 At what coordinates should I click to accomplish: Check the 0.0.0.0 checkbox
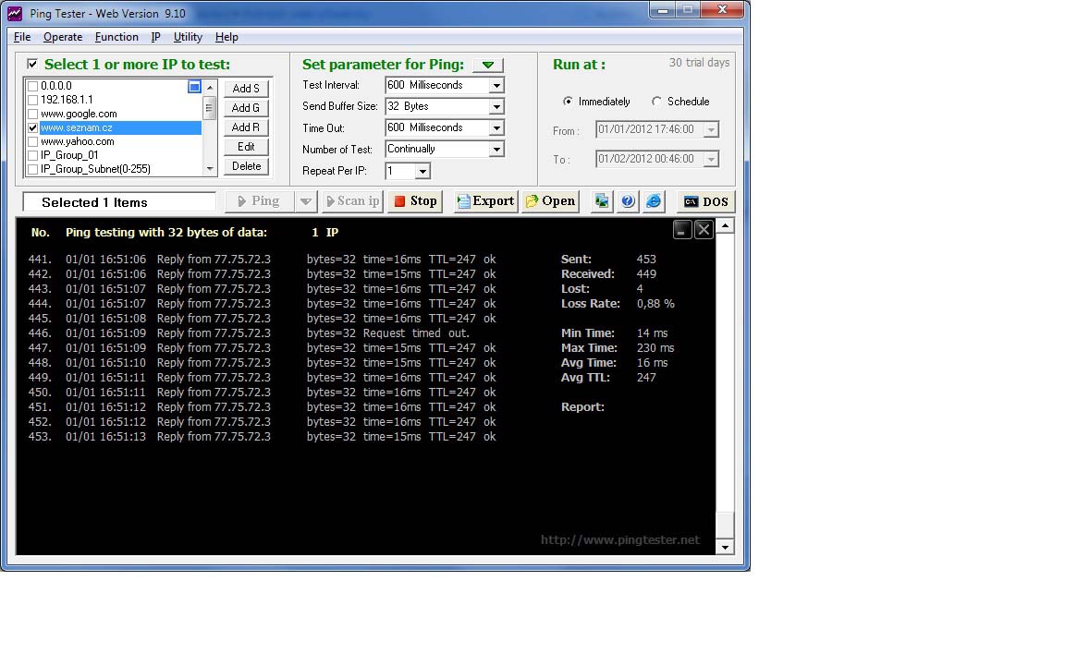click(x=32, y=86)
